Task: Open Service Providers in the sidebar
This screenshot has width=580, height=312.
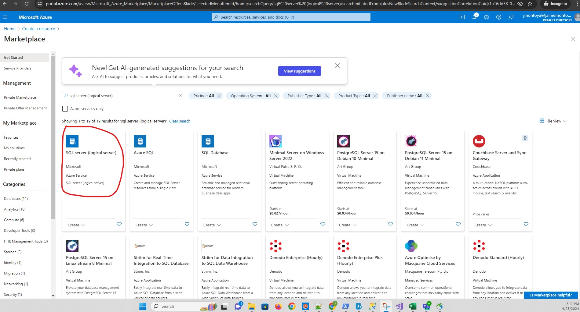Action: [x=18, y=68]
